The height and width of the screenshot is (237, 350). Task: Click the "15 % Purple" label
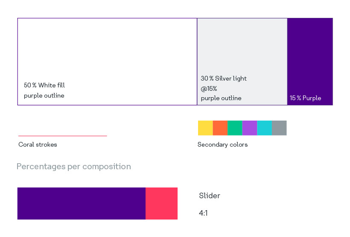point(305,98)
